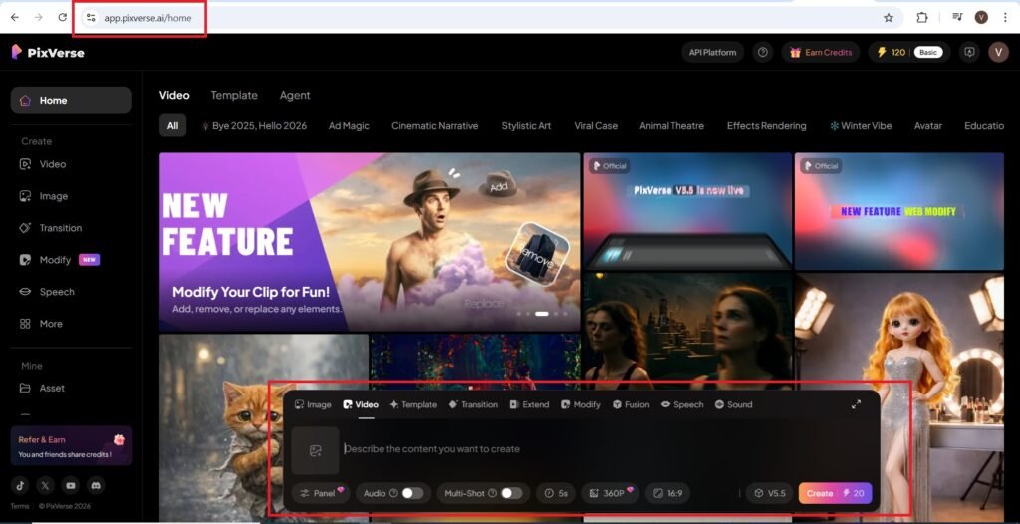Filter by Cinematic Narrative category
The height and width of the screenshot is (524, 1020).
coord(435,125)
